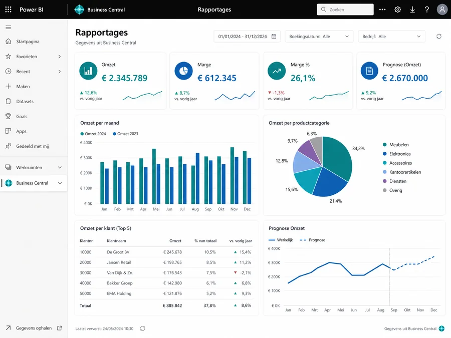Viewport: 451px width, 338px height.
Task: Open settings gear icon
Action: click(397, 10)
